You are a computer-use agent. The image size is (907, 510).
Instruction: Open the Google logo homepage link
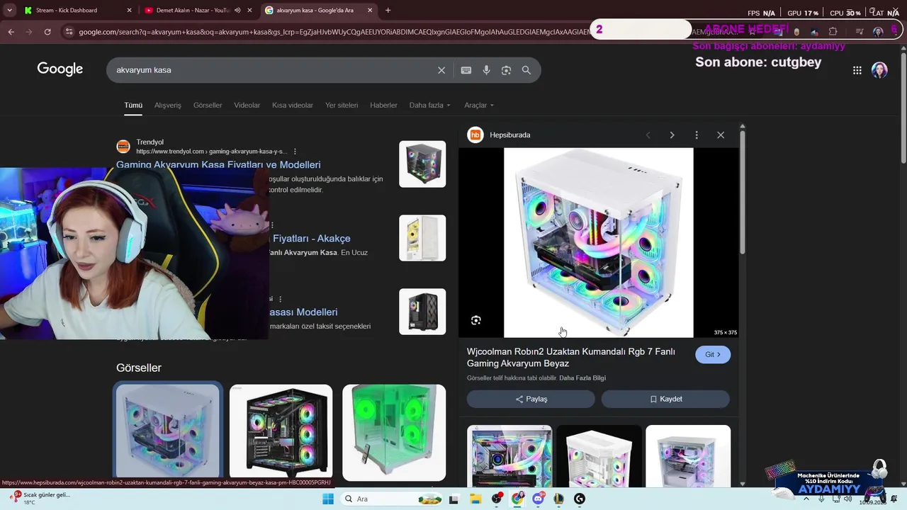click(x=60, y=69)
